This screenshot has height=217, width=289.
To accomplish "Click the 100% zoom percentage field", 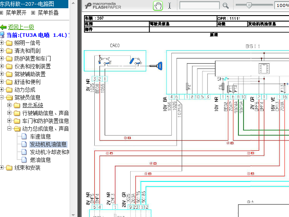I will 282,5.
